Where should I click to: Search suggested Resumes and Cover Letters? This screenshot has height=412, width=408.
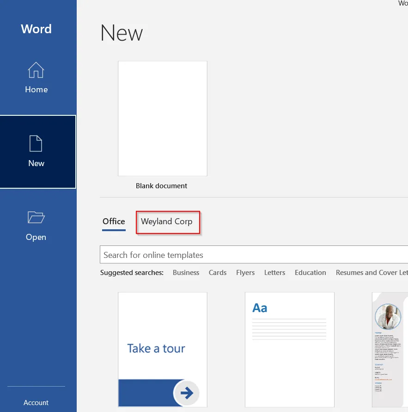coord(371,273)
